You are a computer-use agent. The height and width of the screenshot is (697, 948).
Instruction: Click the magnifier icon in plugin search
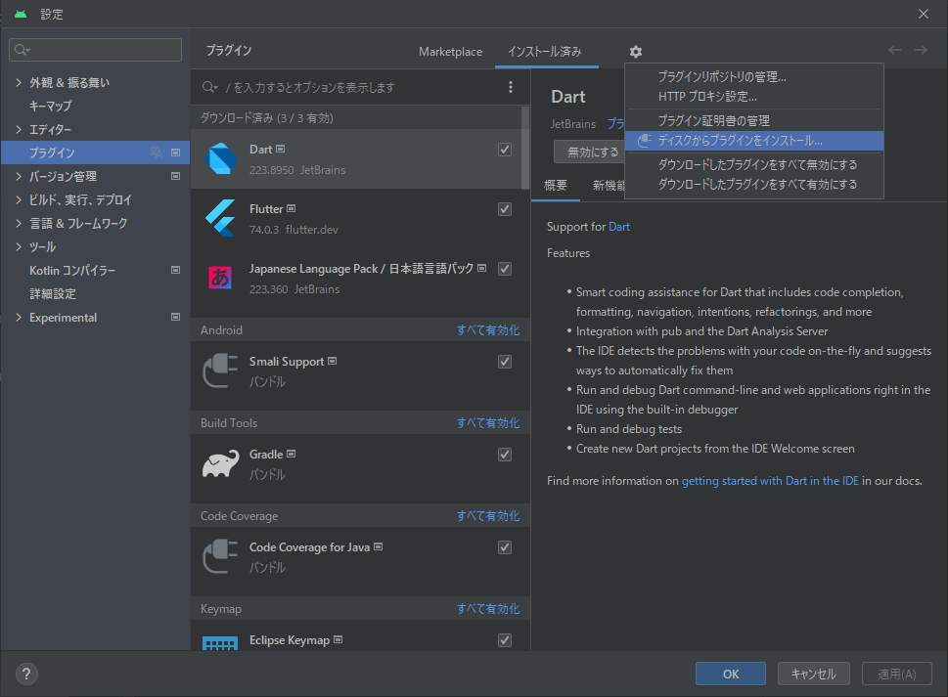pos(209,87)
